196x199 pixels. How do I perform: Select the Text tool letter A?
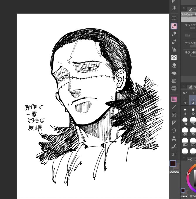[x=174, y=138]
